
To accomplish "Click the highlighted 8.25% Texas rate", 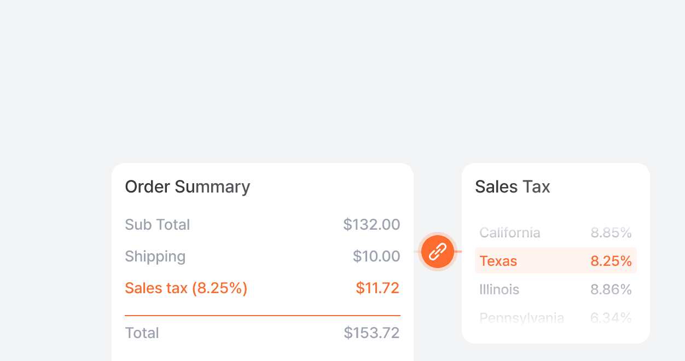I will pos(611,261).
